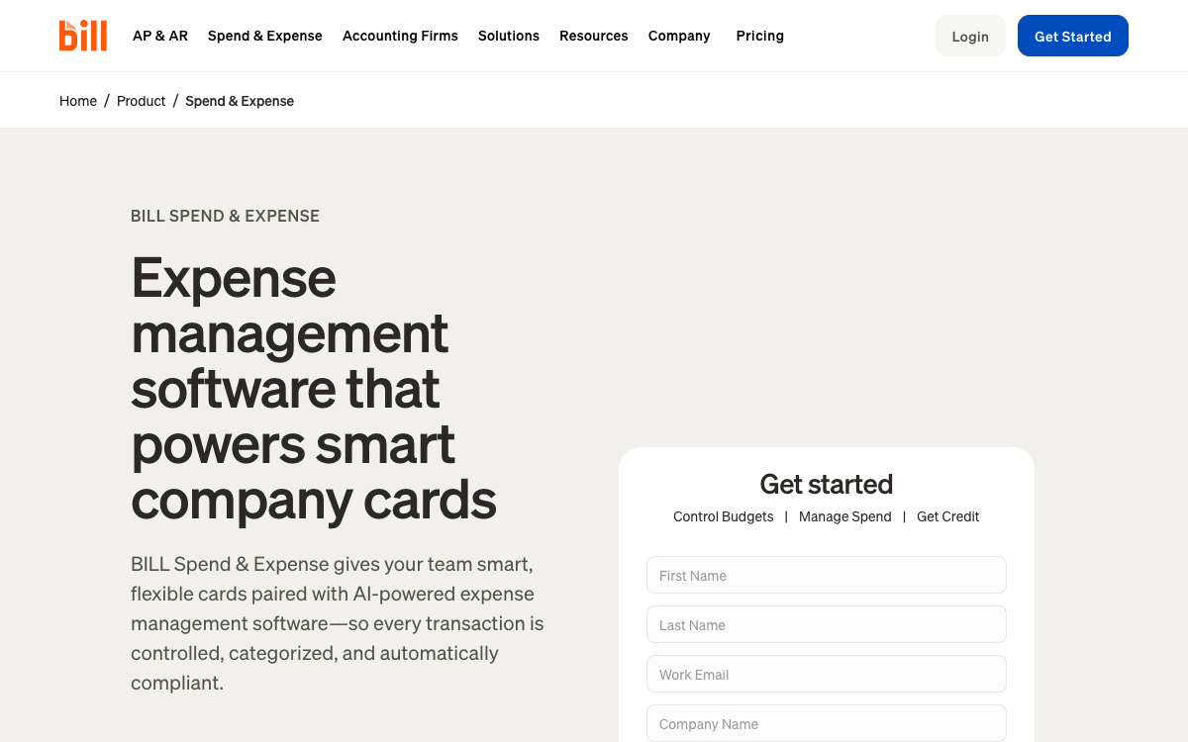
Task: Open the Accounting Firms menu
Action: point(400,36)
